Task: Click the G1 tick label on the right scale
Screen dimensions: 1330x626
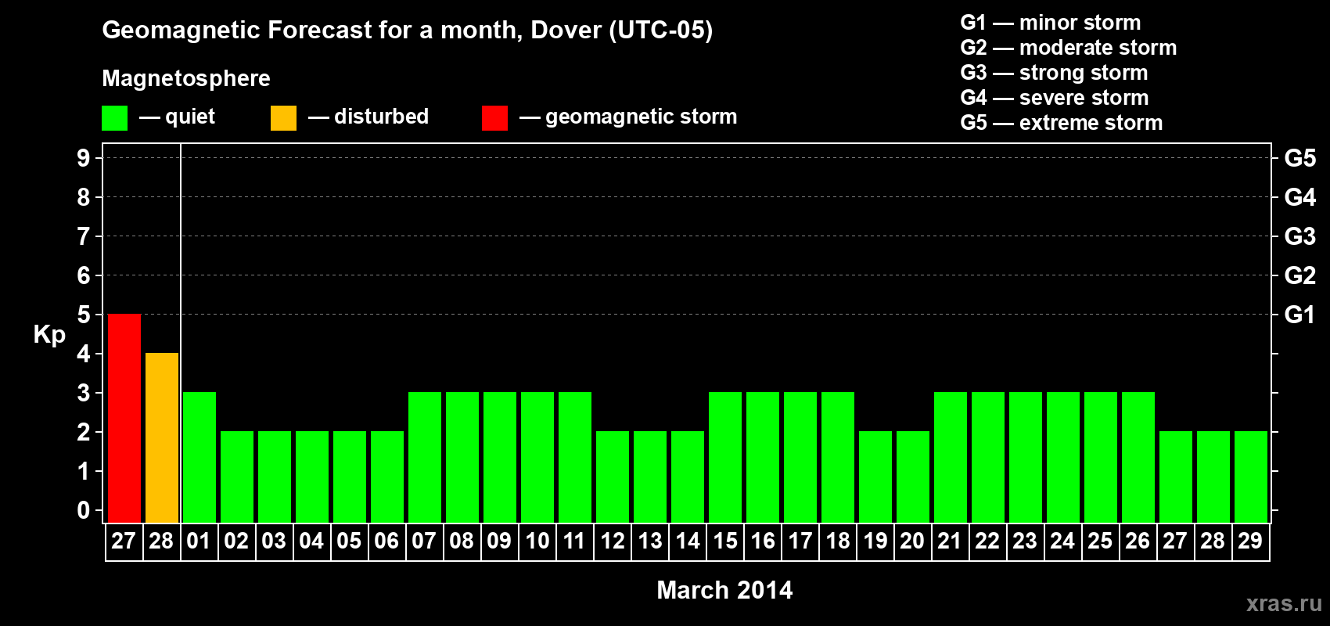Action: [x=1299, y=315]
